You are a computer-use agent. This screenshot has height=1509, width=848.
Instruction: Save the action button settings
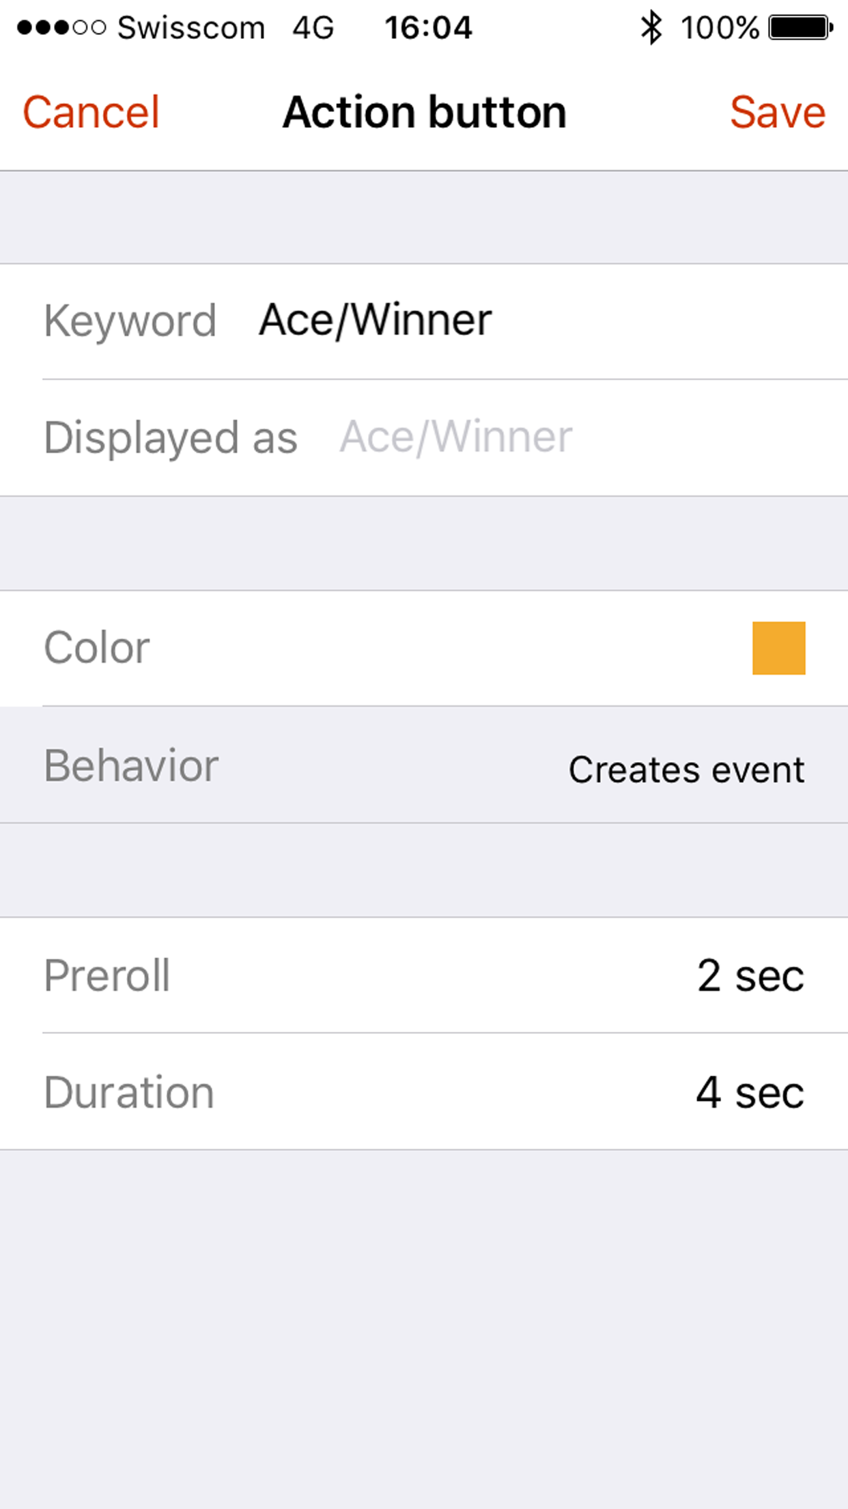[778, 111]
